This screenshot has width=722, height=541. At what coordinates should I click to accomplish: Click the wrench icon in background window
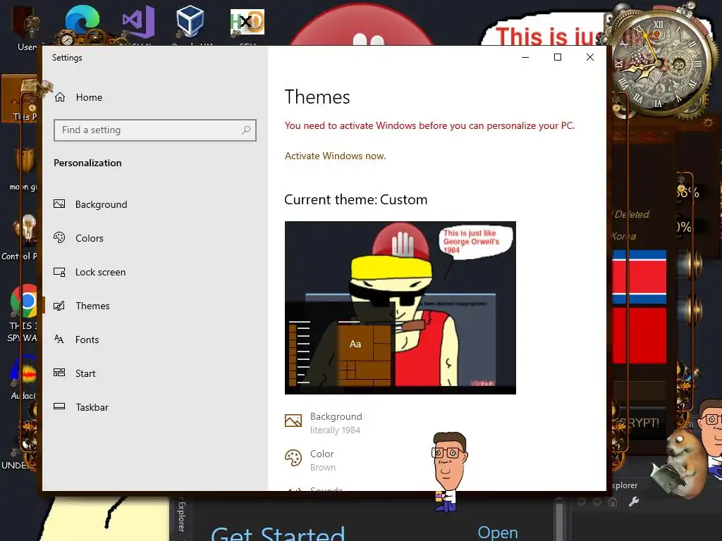(x=634, y=502)
